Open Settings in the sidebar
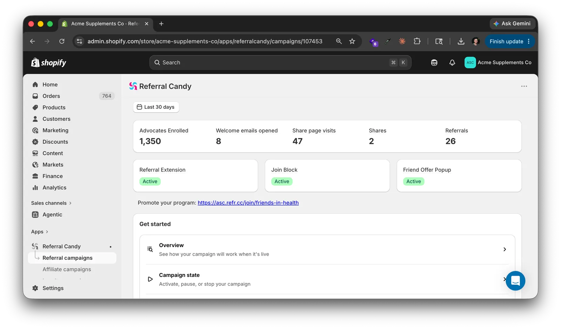Image resolution: width=561 pixels, height=329 pixels. click(53, 288)
